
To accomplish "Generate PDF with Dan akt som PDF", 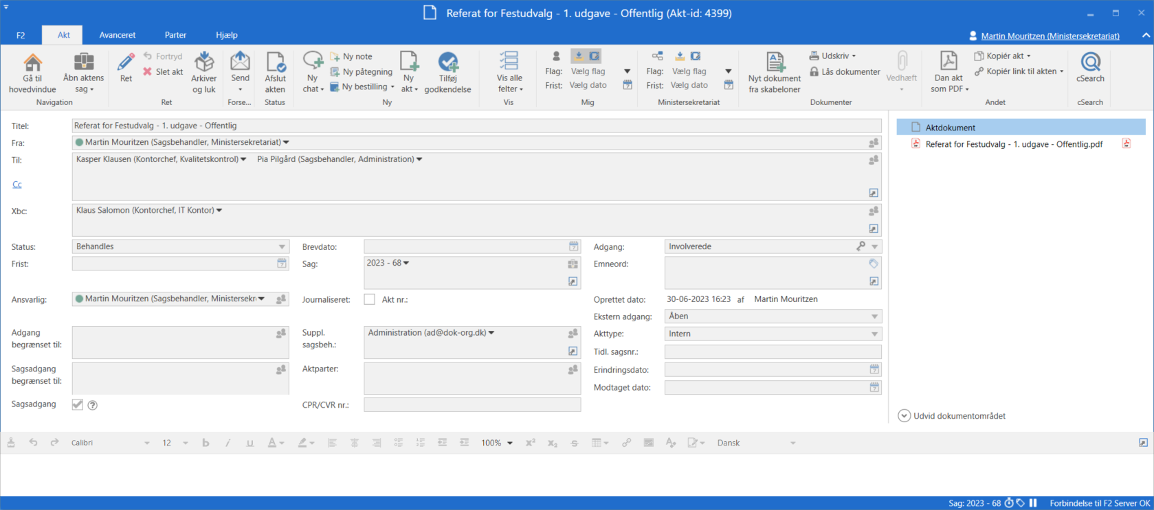I will click(x=949, y=73).
